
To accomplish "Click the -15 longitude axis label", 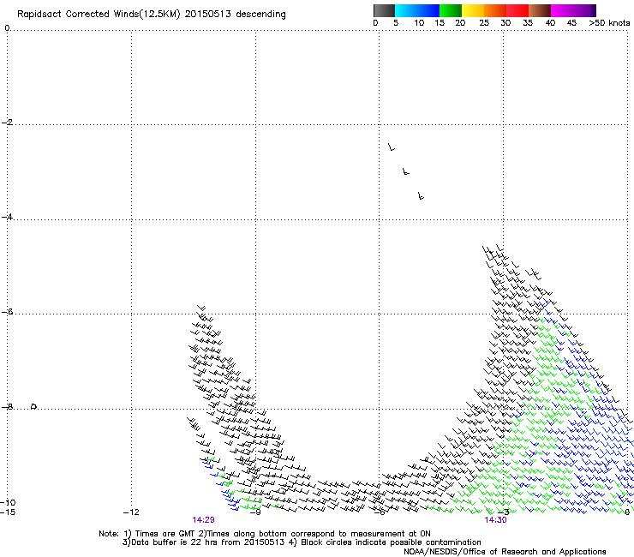I will [x=8, y=512].
